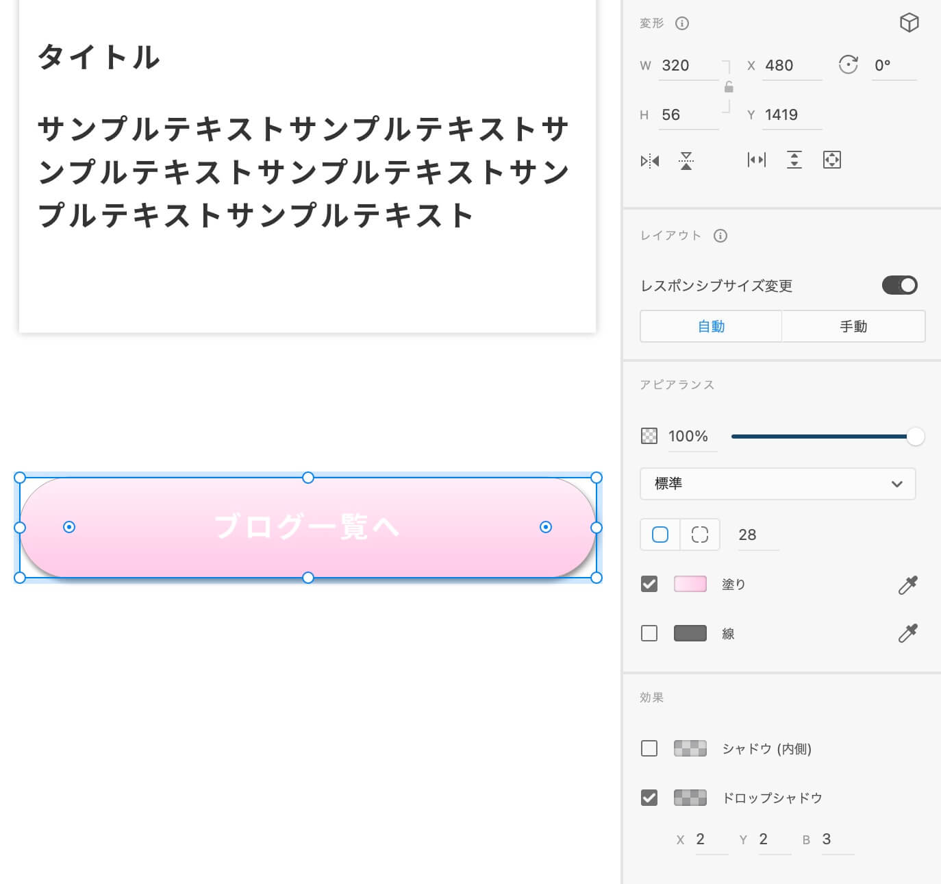Switch to the 手動 responsive resize tab
Screen dimensions: 941x884
(x=853, y=326)
